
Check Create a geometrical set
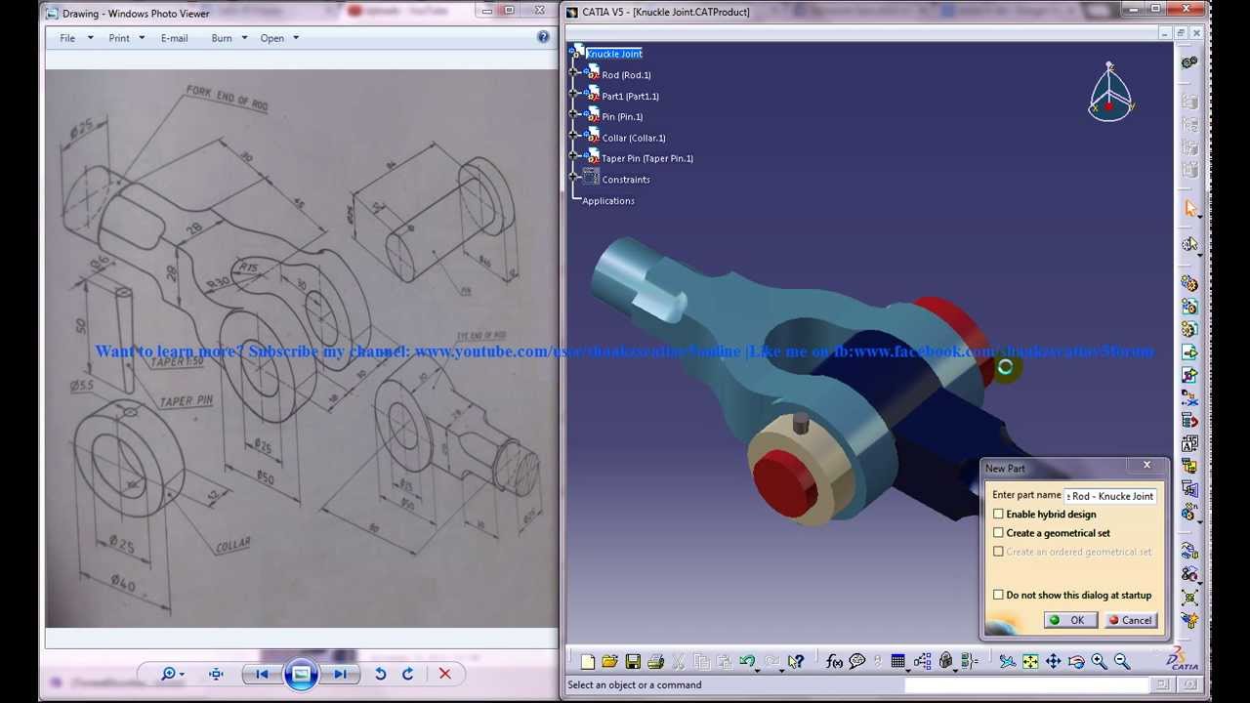[x=998, y=533]
